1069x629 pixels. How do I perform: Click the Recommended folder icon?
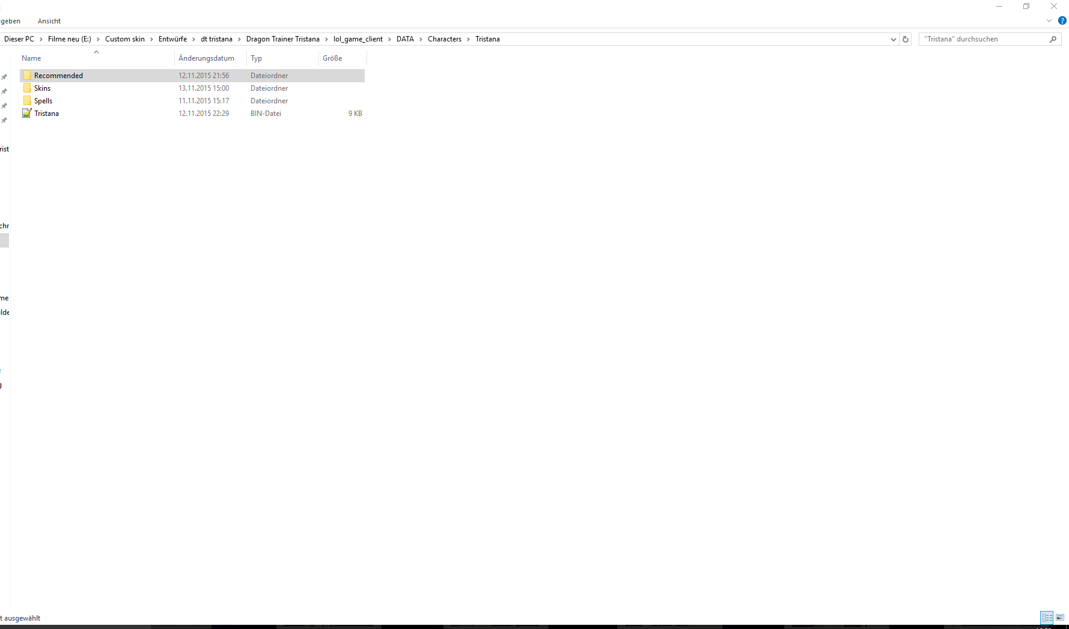point(27,76)
